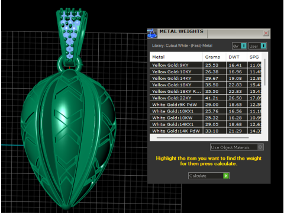The image size is (284, 213).
Task: Click the Metal Weights flask icon
Action: tap(152, 33)
